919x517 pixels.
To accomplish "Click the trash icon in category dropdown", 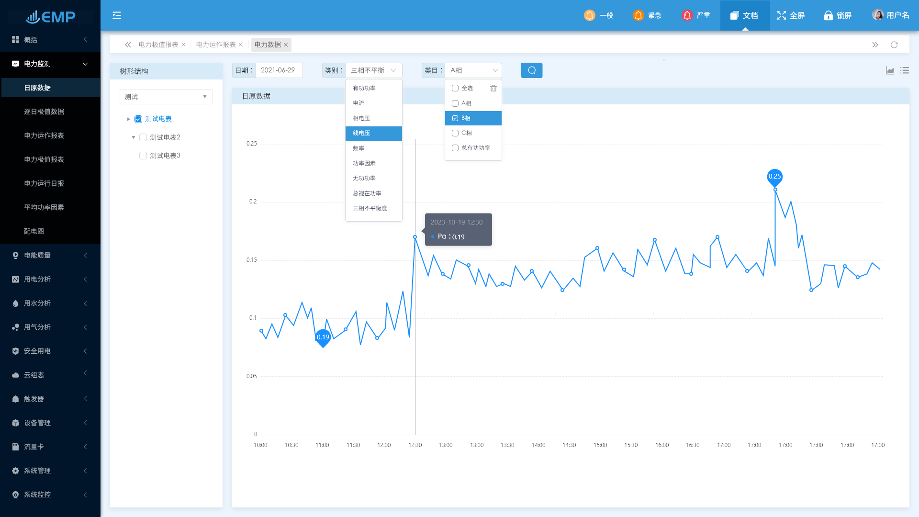I will (493, 88).
